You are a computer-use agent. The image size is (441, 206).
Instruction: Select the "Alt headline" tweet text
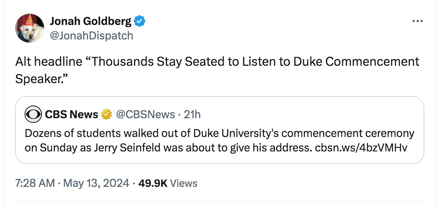point(217,62)
